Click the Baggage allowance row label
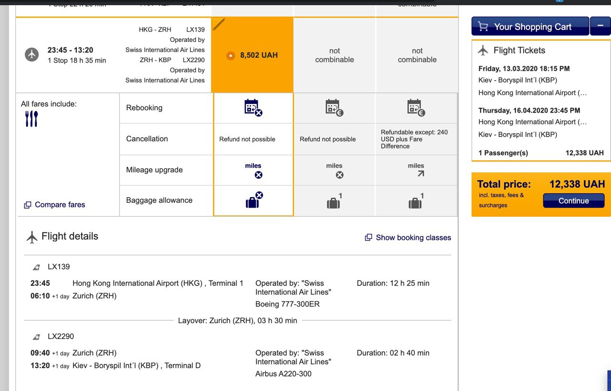The height and width of the screenshot is (391, 611). pos(159,201)
